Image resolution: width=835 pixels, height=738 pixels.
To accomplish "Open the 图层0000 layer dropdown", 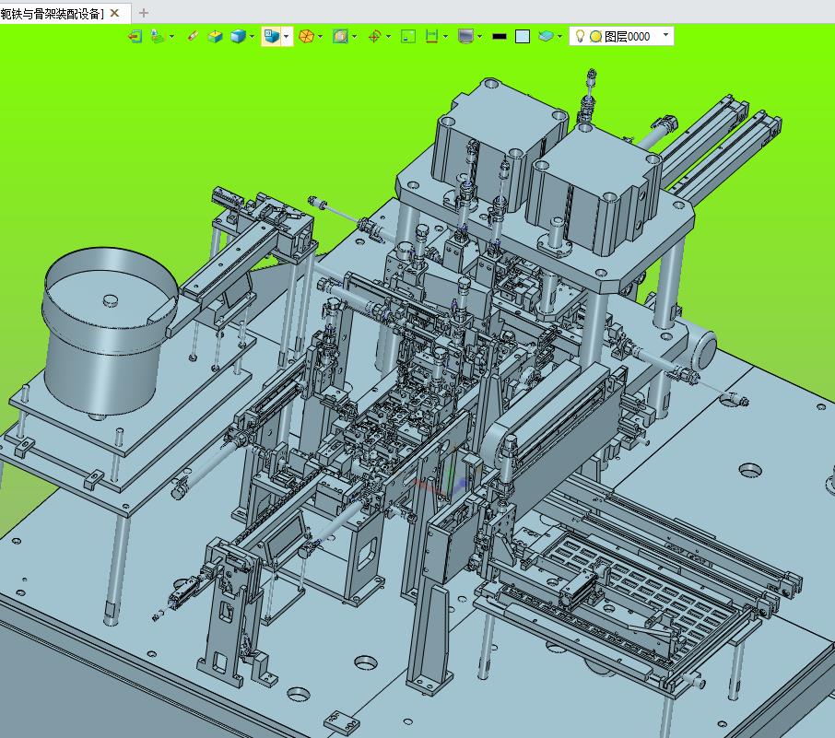I will tap(621, 36).
